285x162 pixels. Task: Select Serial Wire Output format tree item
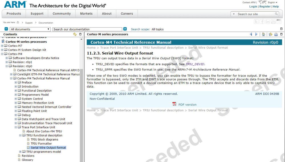tap(48, 148)
